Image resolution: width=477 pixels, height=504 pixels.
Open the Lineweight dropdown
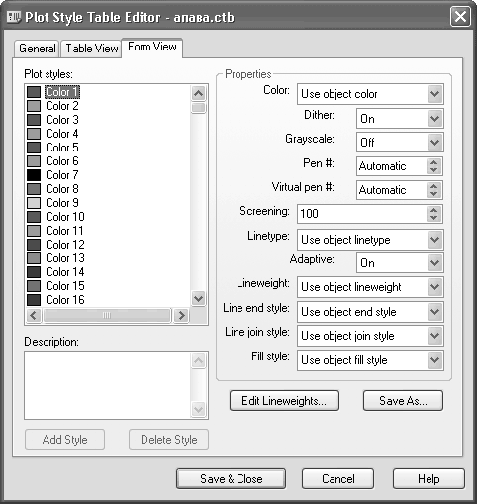click(370, 287)
